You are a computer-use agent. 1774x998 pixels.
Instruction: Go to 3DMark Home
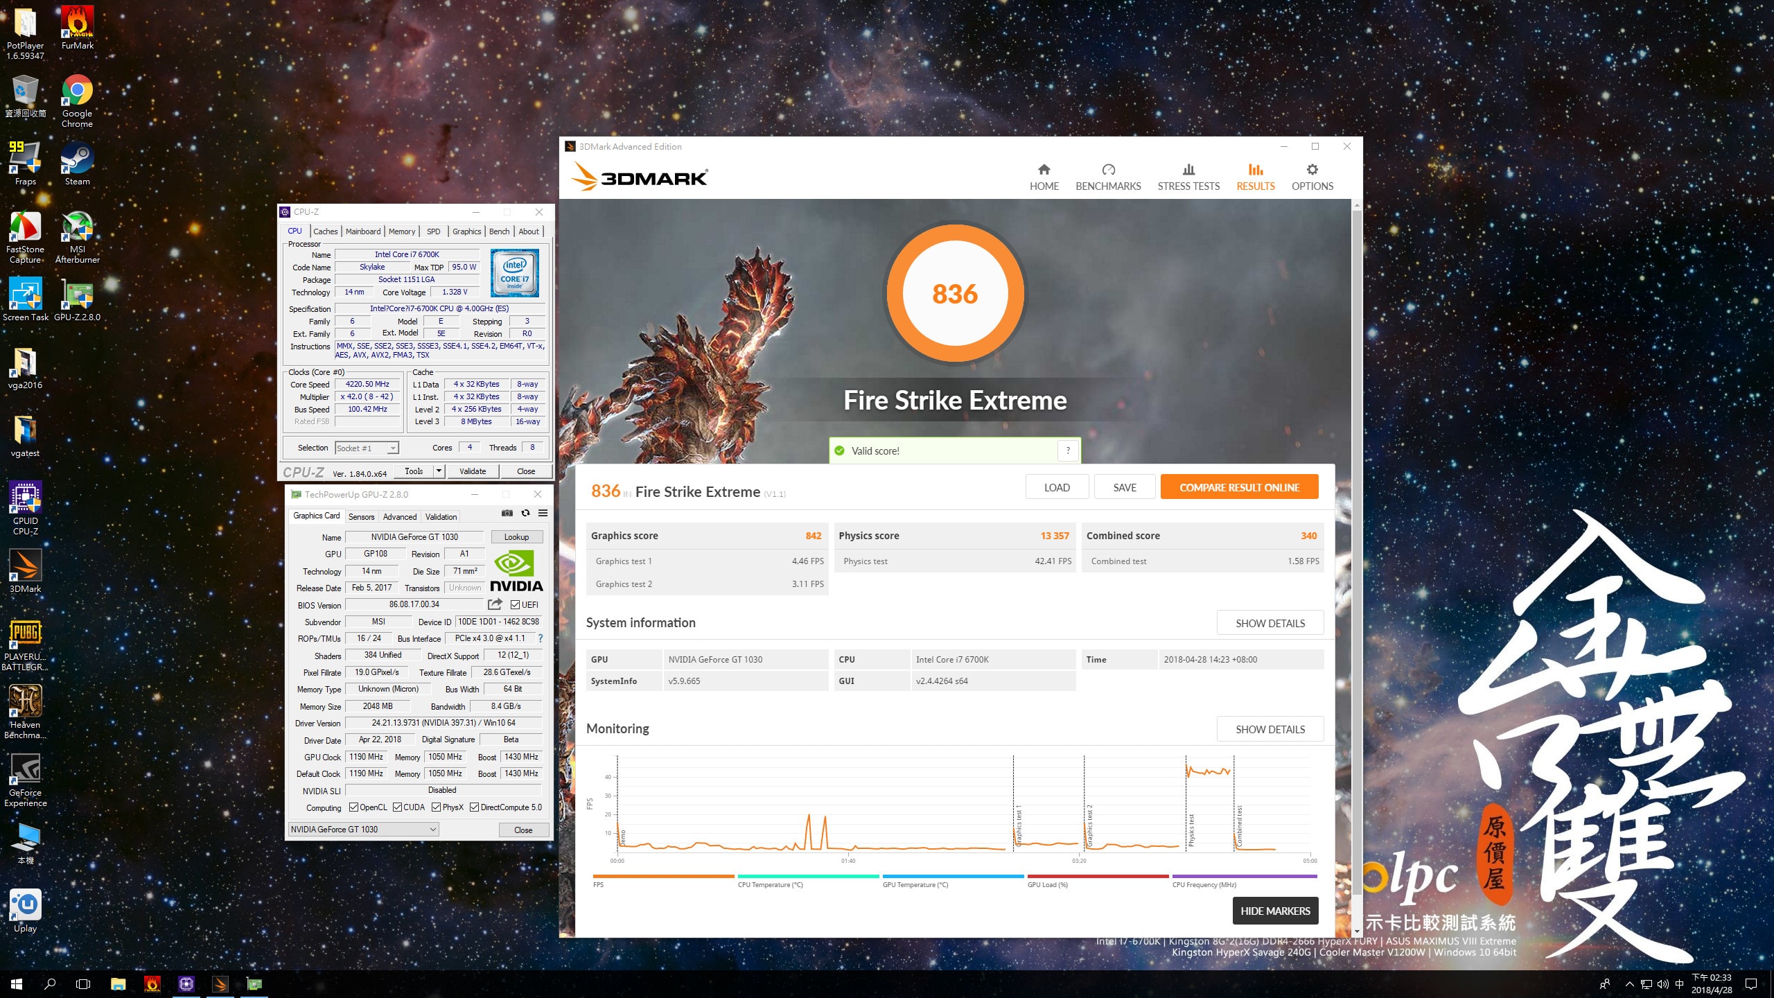[x=1044, y=177]
